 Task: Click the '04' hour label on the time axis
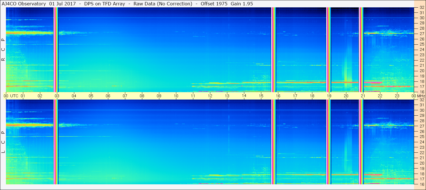(74, 96)
